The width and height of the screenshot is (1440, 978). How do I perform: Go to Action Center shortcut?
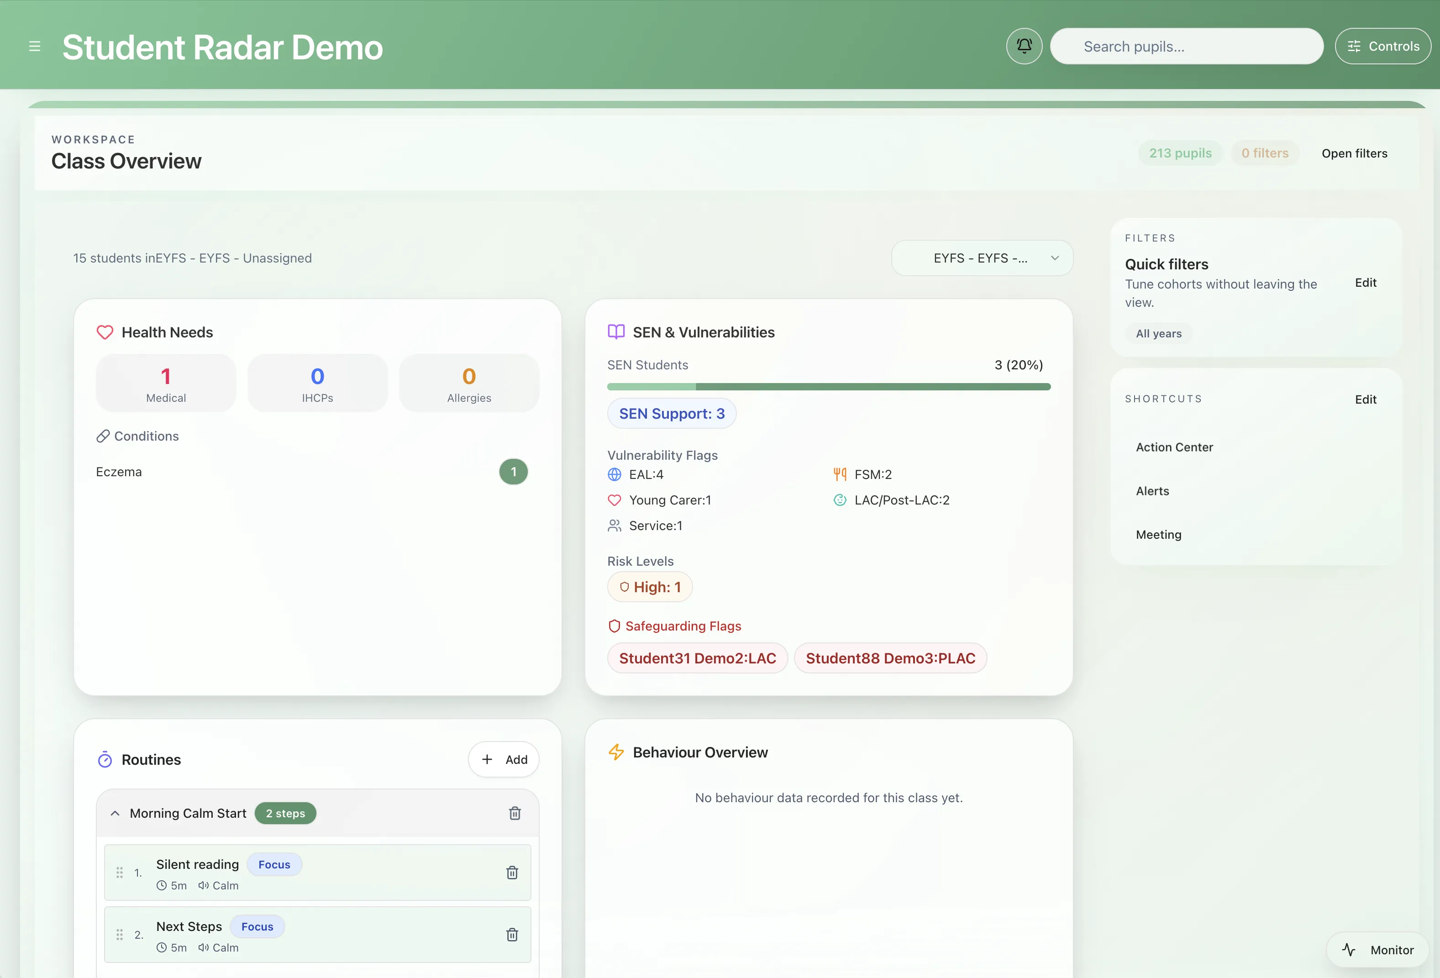click(1174, 447)
